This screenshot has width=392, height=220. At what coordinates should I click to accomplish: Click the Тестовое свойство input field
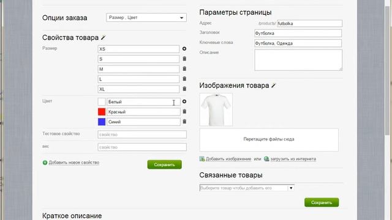pos(142,134)
